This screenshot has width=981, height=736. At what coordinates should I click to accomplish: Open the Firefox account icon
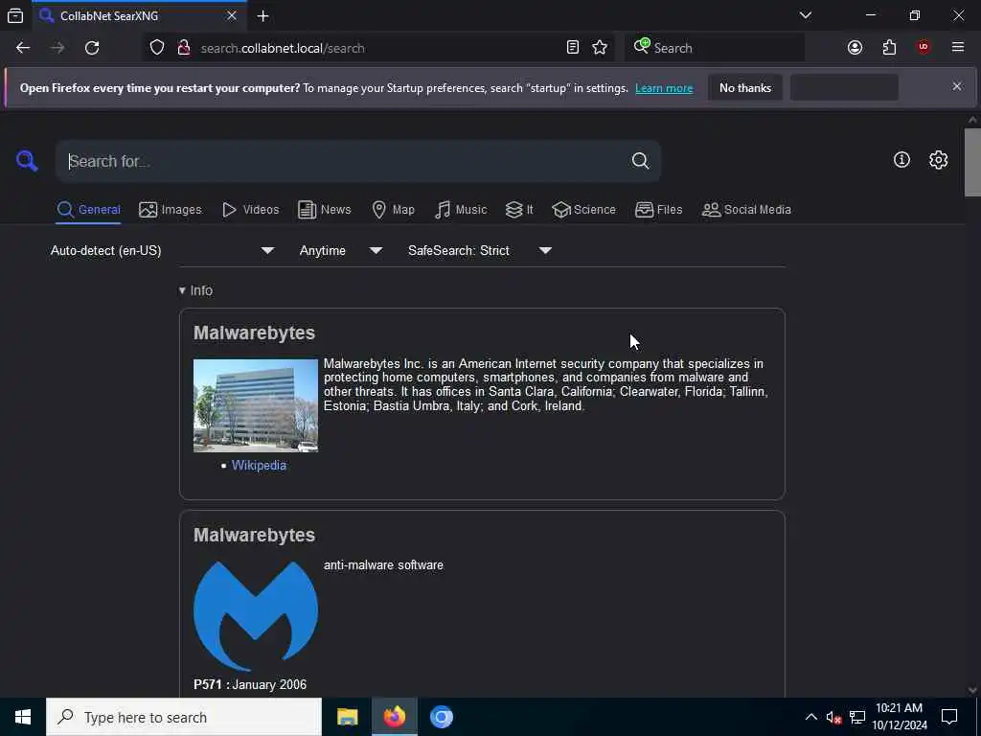coord(855,48)
